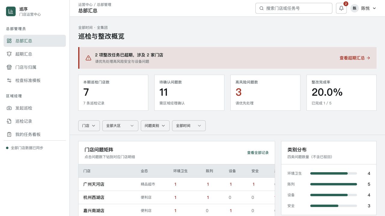Click the 环境卫生 distribution bar
Image resolution: width=385 pixels, height=216 pixels.
coord(334,173)
